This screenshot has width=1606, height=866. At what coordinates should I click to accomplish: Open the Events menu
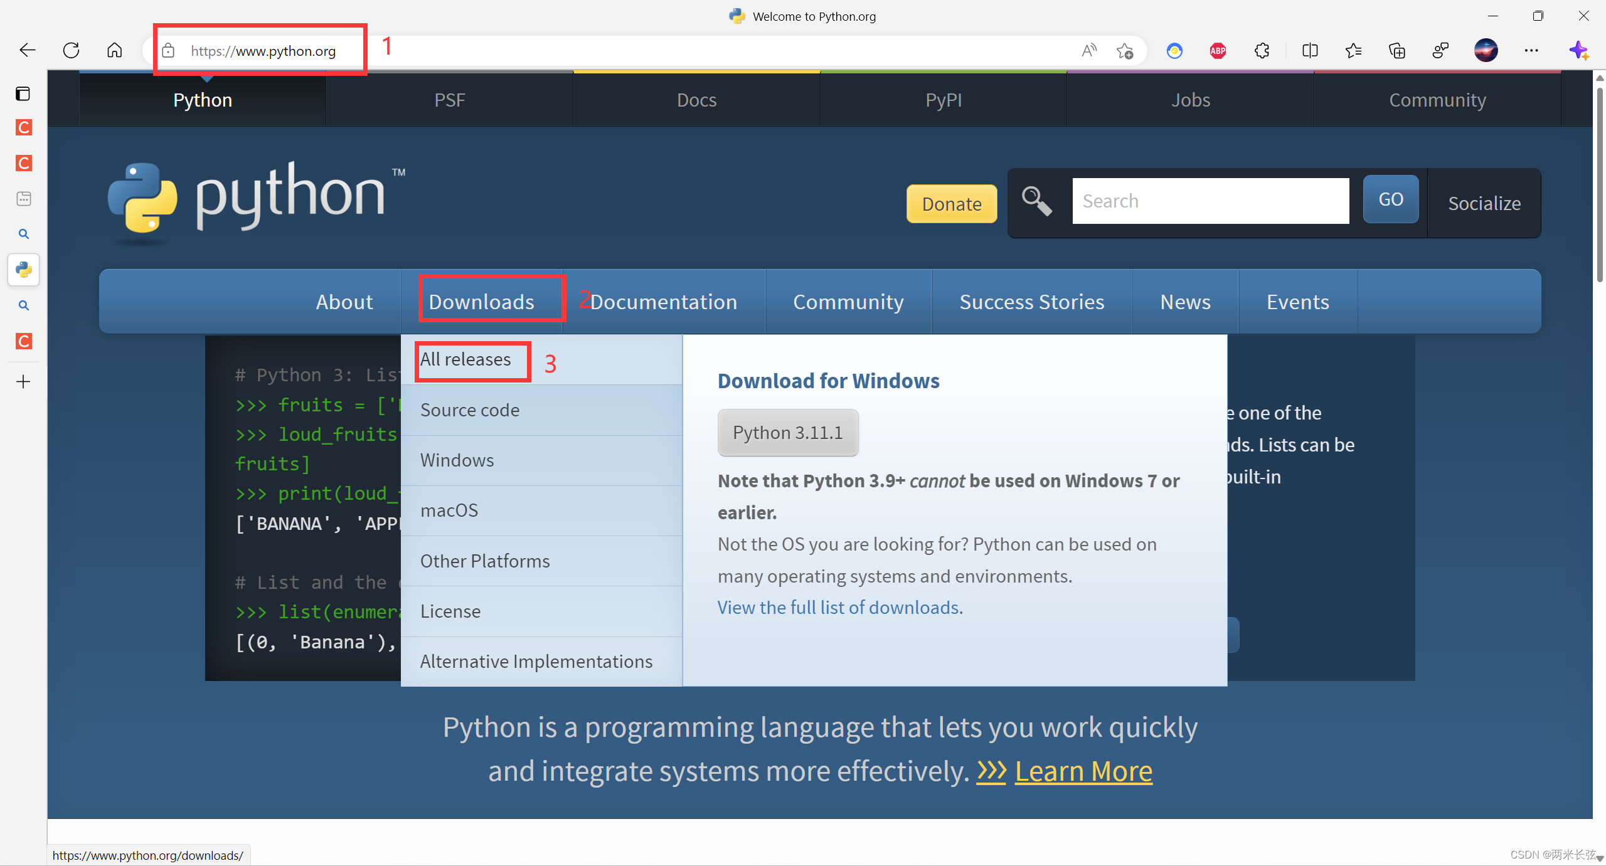point(1297,302)
